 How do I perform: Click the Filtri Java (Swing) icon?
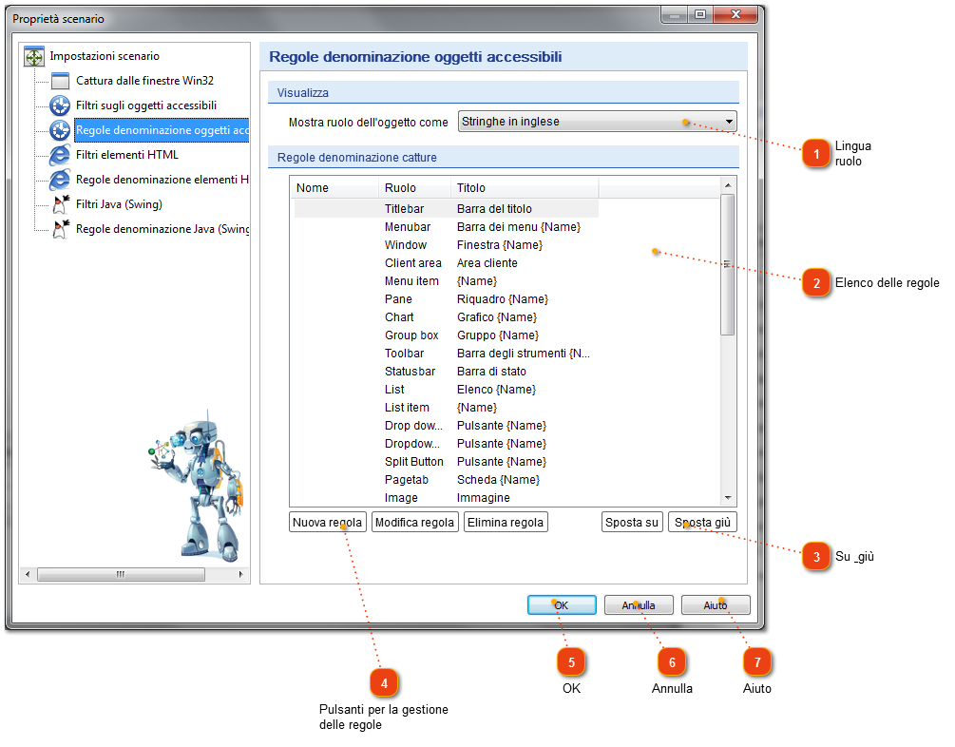[x=61, y=204]
